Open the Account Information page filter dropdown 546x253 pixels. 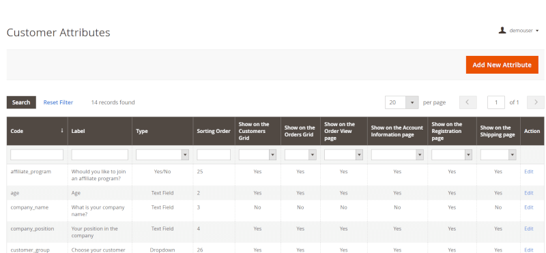coord(397,155)
